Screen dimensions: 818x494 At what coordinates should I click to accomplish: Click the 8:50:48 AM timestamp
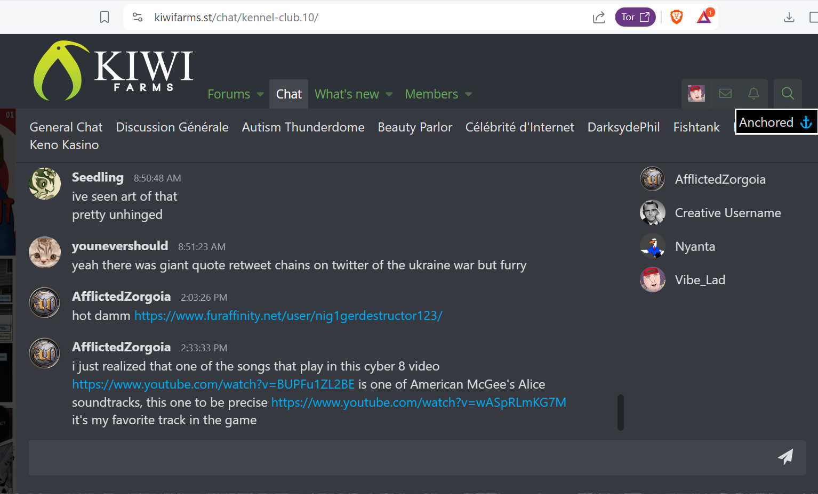coord(157,178)
